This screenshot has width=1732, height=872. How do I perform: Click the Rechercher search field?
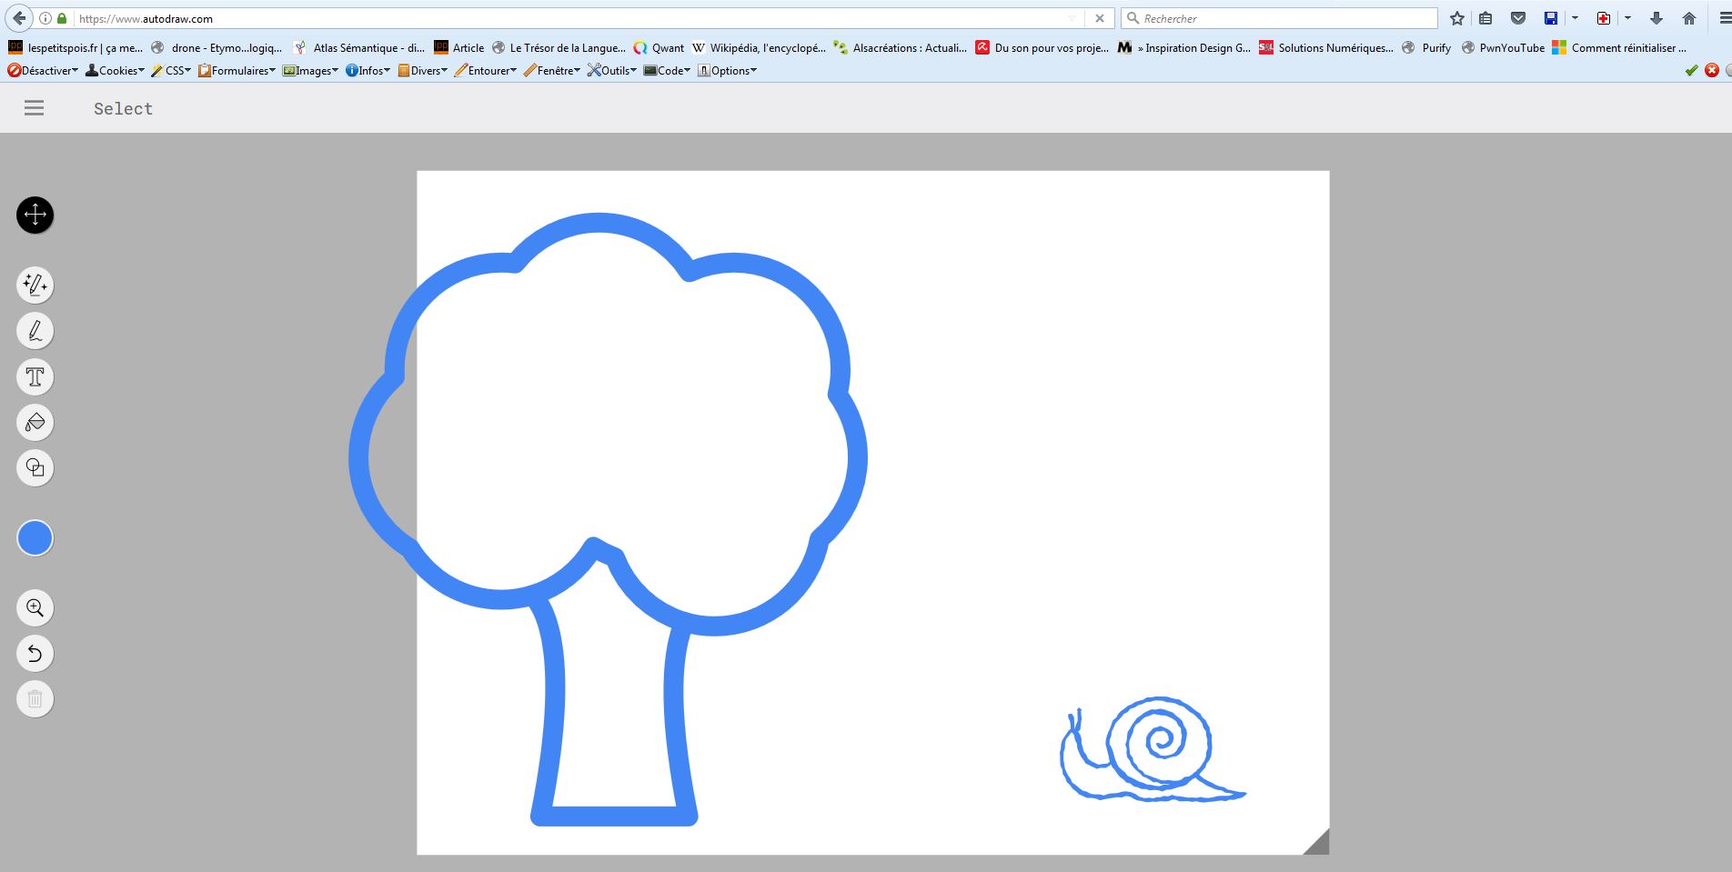(x=1283, y=18)
